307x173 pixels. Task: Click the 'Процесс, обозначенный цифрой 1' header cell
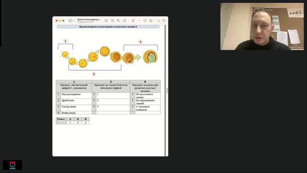click(x=74, y=88)
